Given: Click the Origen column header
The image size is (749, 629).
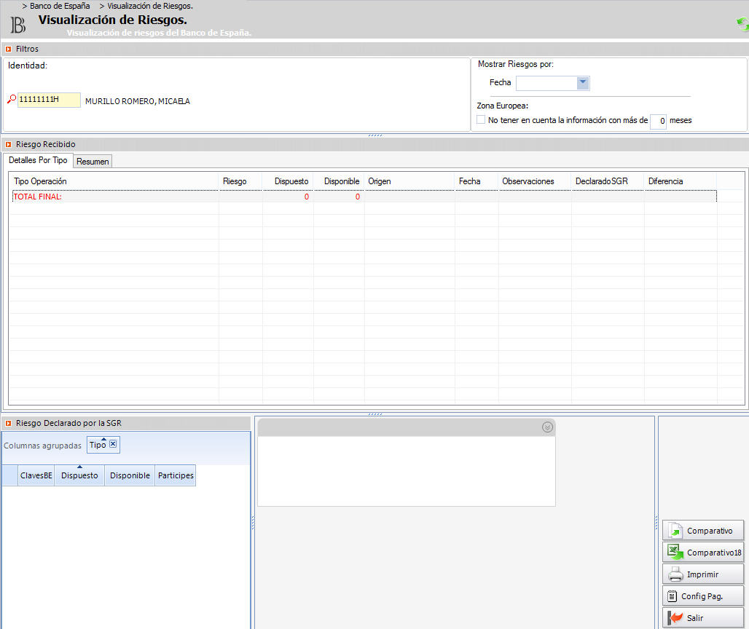Looking at the screenshot, I should pos(409,181).
